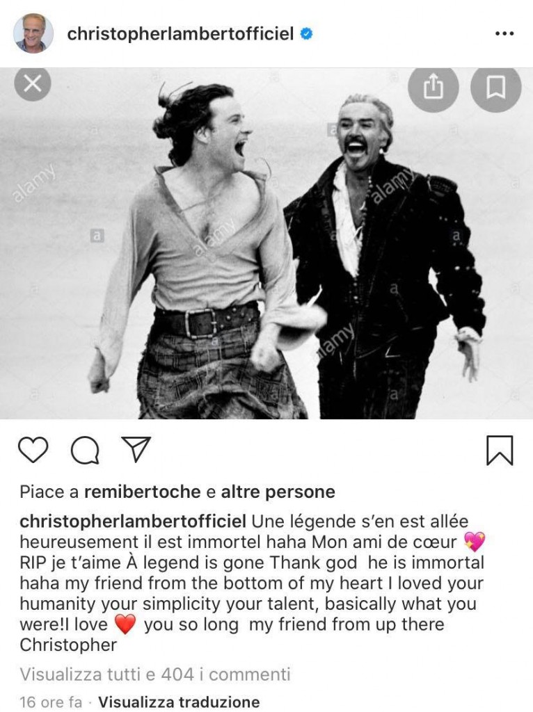This screenshot has width=533, height=712.
Task: Open remibertoche's profile from likes
Action: coord(142,492)
